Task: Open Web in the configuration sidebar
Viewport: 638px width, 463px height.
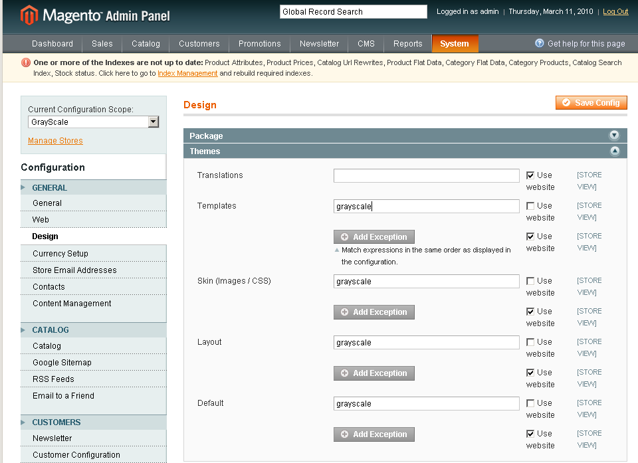Action: point(94,220)
